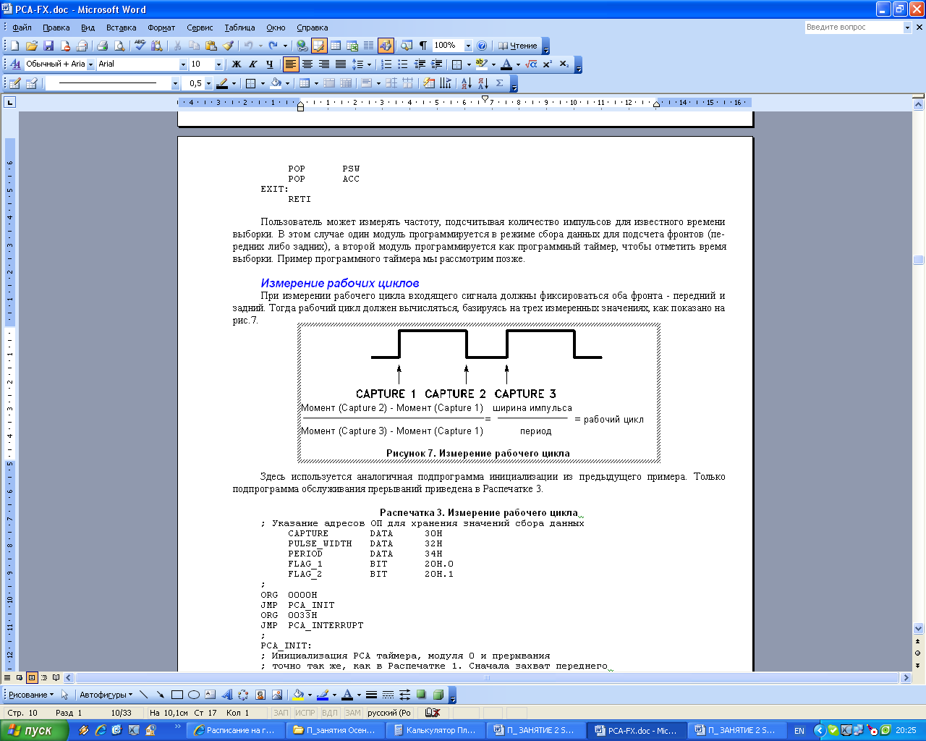Open a file with the folder icon
The image size is (926, 741).
[31, 46]
